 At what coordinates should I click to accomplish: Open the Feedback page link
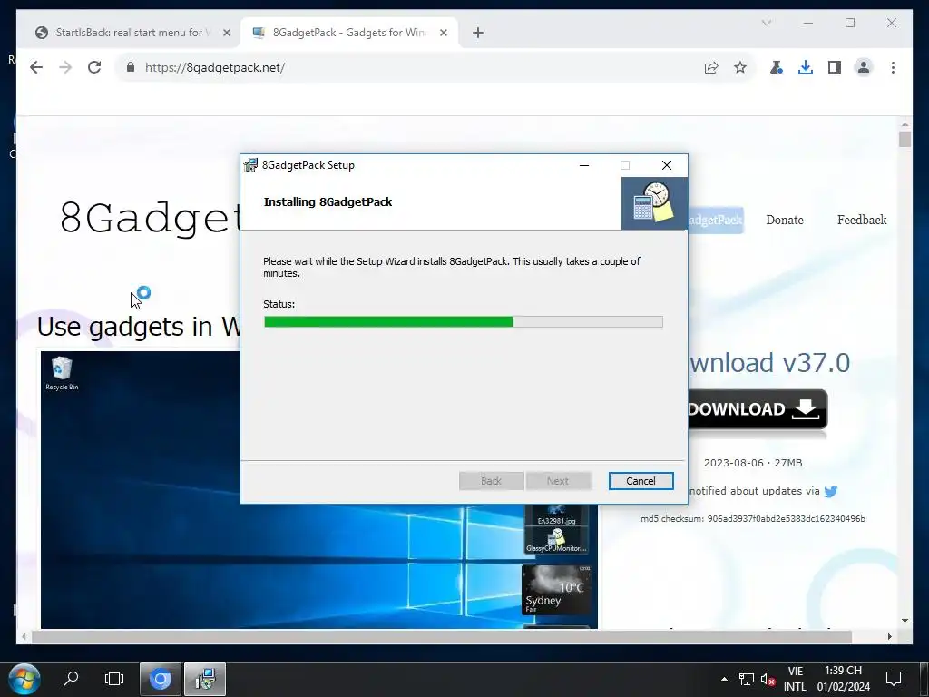click(x=862, y=220)
